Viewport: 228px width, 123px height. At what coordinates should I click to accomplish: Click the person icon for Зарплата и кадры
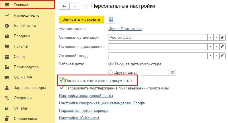click(7, 88)
